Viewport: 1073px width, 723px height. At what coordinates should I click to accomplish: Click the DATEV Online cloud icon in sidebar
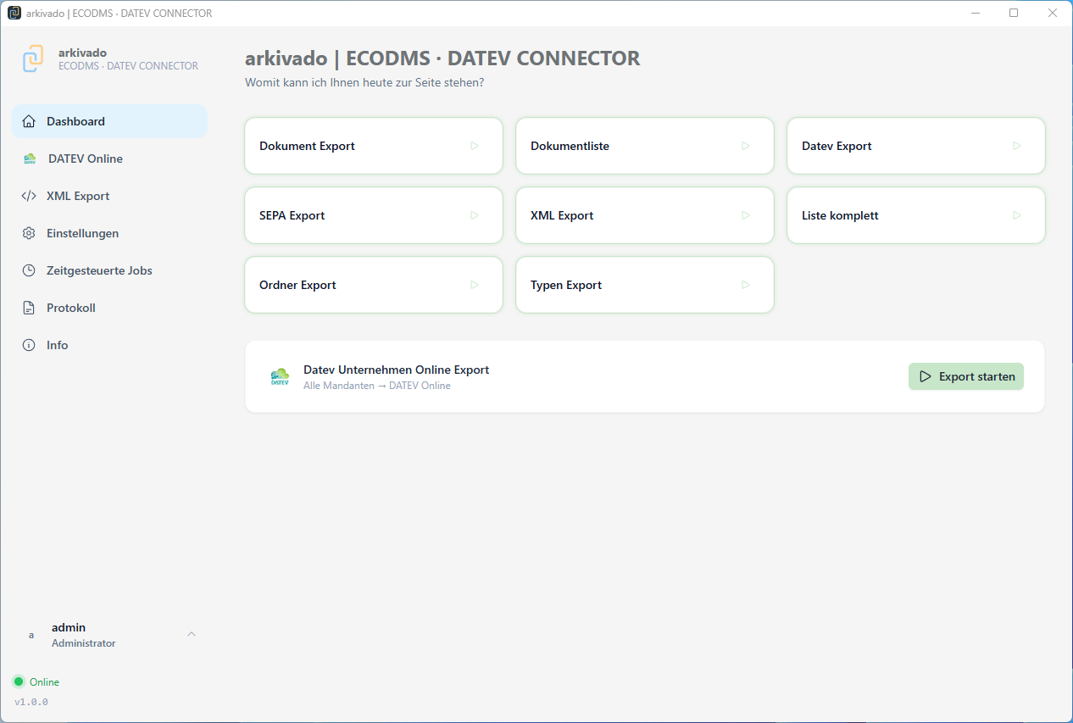point(30,159)
